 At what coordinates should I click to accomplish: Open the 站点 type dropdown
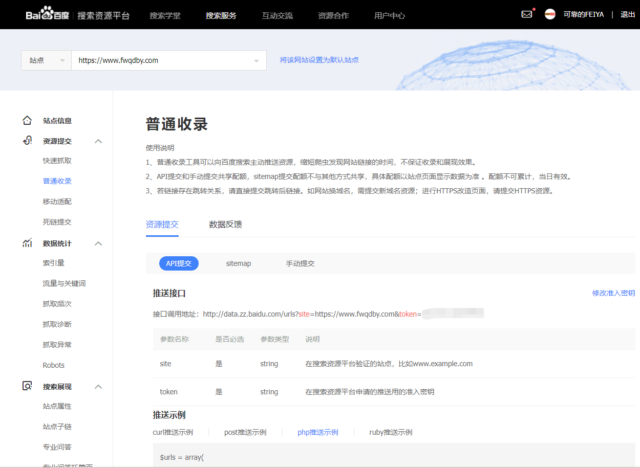pos(46,60)
